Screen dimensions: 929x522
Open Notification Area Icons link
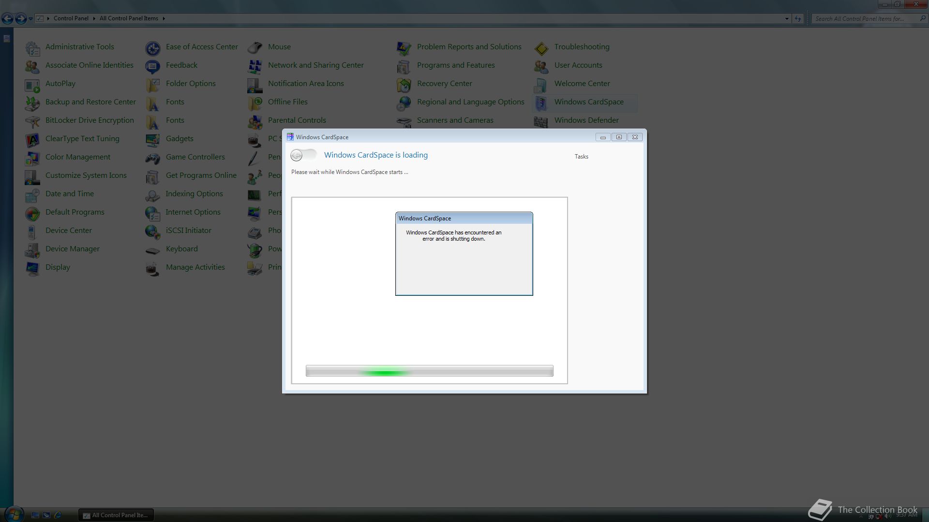pos(306,84)
